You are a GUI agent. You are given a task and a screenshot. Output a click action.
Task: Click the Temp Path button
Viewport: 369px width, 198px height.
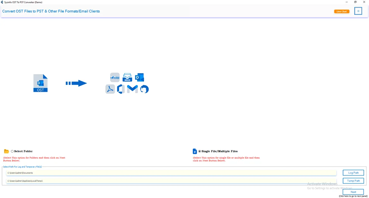click(353, 180)
